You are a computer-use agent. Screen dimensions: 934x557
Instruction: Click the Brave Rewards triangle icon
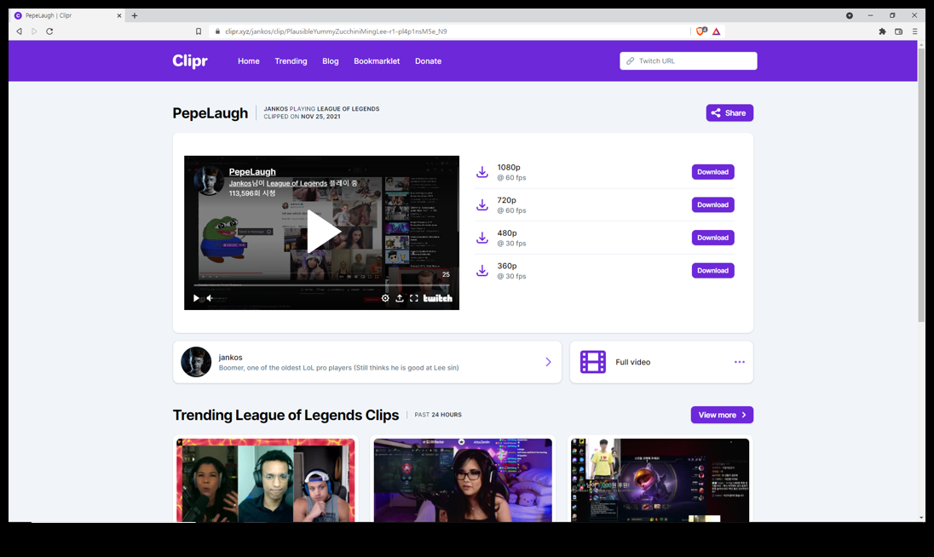(717, 32)
